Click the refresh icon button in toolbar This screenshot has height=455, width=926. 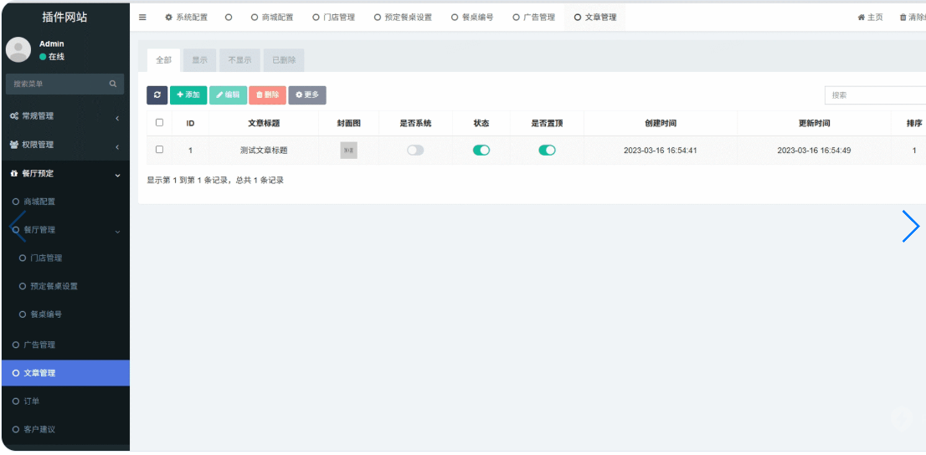pyautogui.click(x=157, y=95)
